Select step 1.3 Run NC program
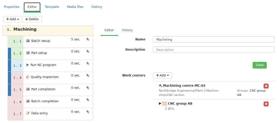The height and width of the screenshot is (123, 277). 50,66
